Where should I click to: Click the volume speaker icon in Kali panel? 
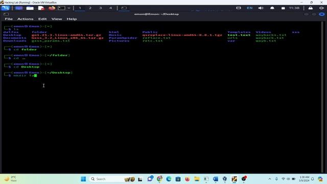pos(261,8)
